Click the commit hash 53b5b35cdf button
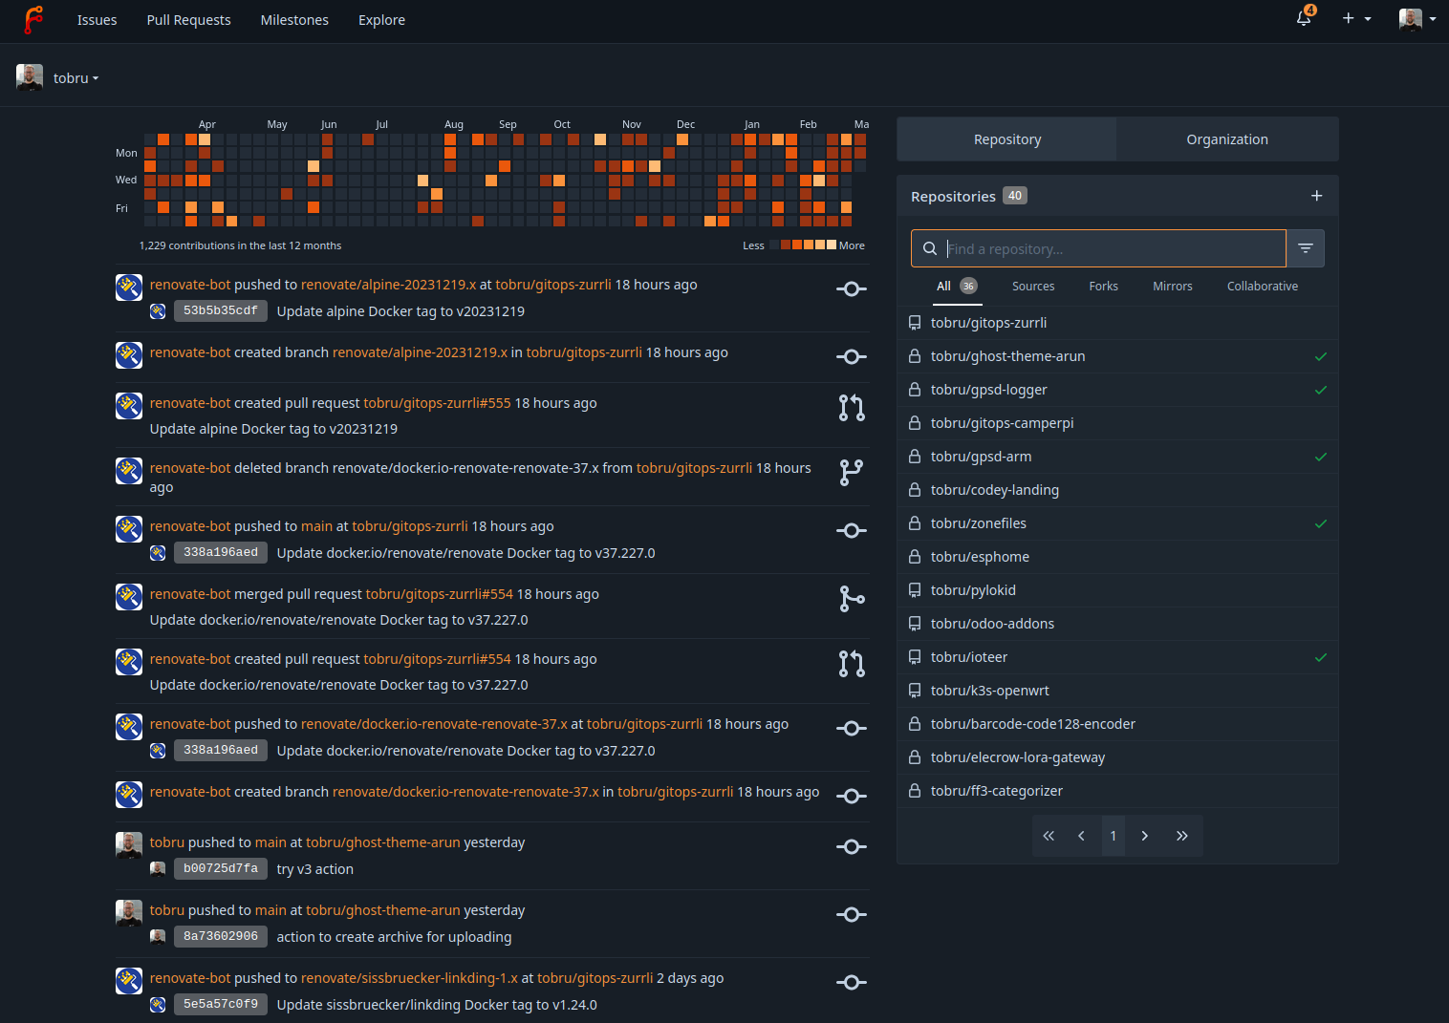The height and width of the screenshot is (1023, 1449). coord(220,310)
